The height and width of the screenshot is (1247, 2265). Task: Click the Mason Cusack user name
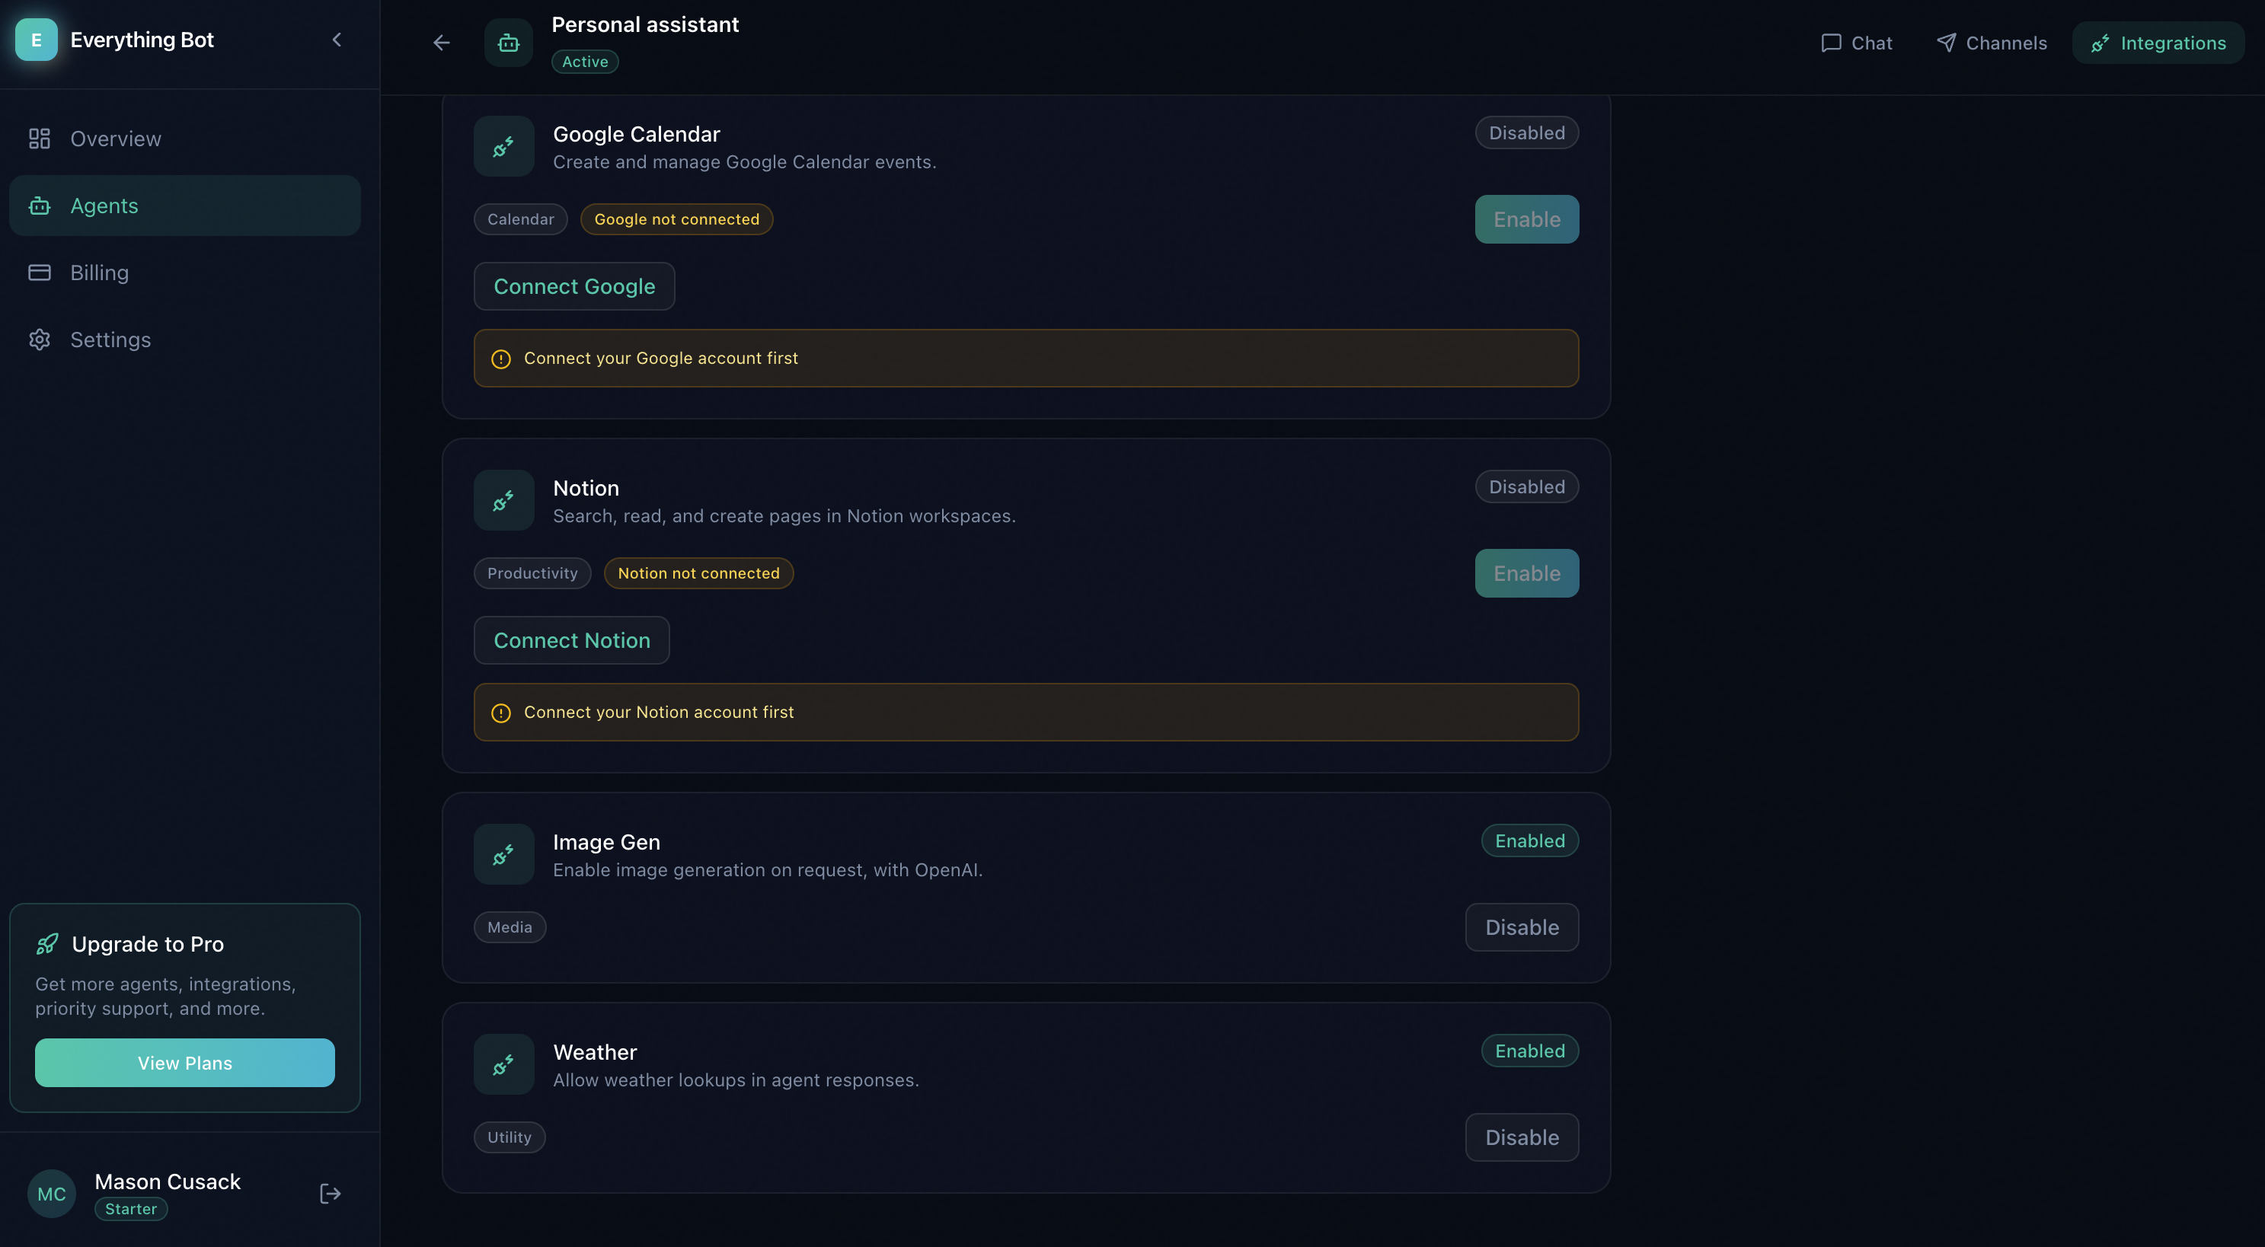[167, 1182]
